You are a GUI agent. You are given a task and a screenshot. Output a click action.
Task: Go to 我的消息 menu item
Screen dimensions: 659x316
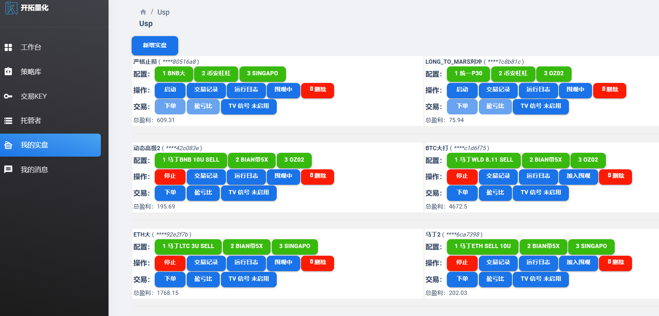(34, 170)
